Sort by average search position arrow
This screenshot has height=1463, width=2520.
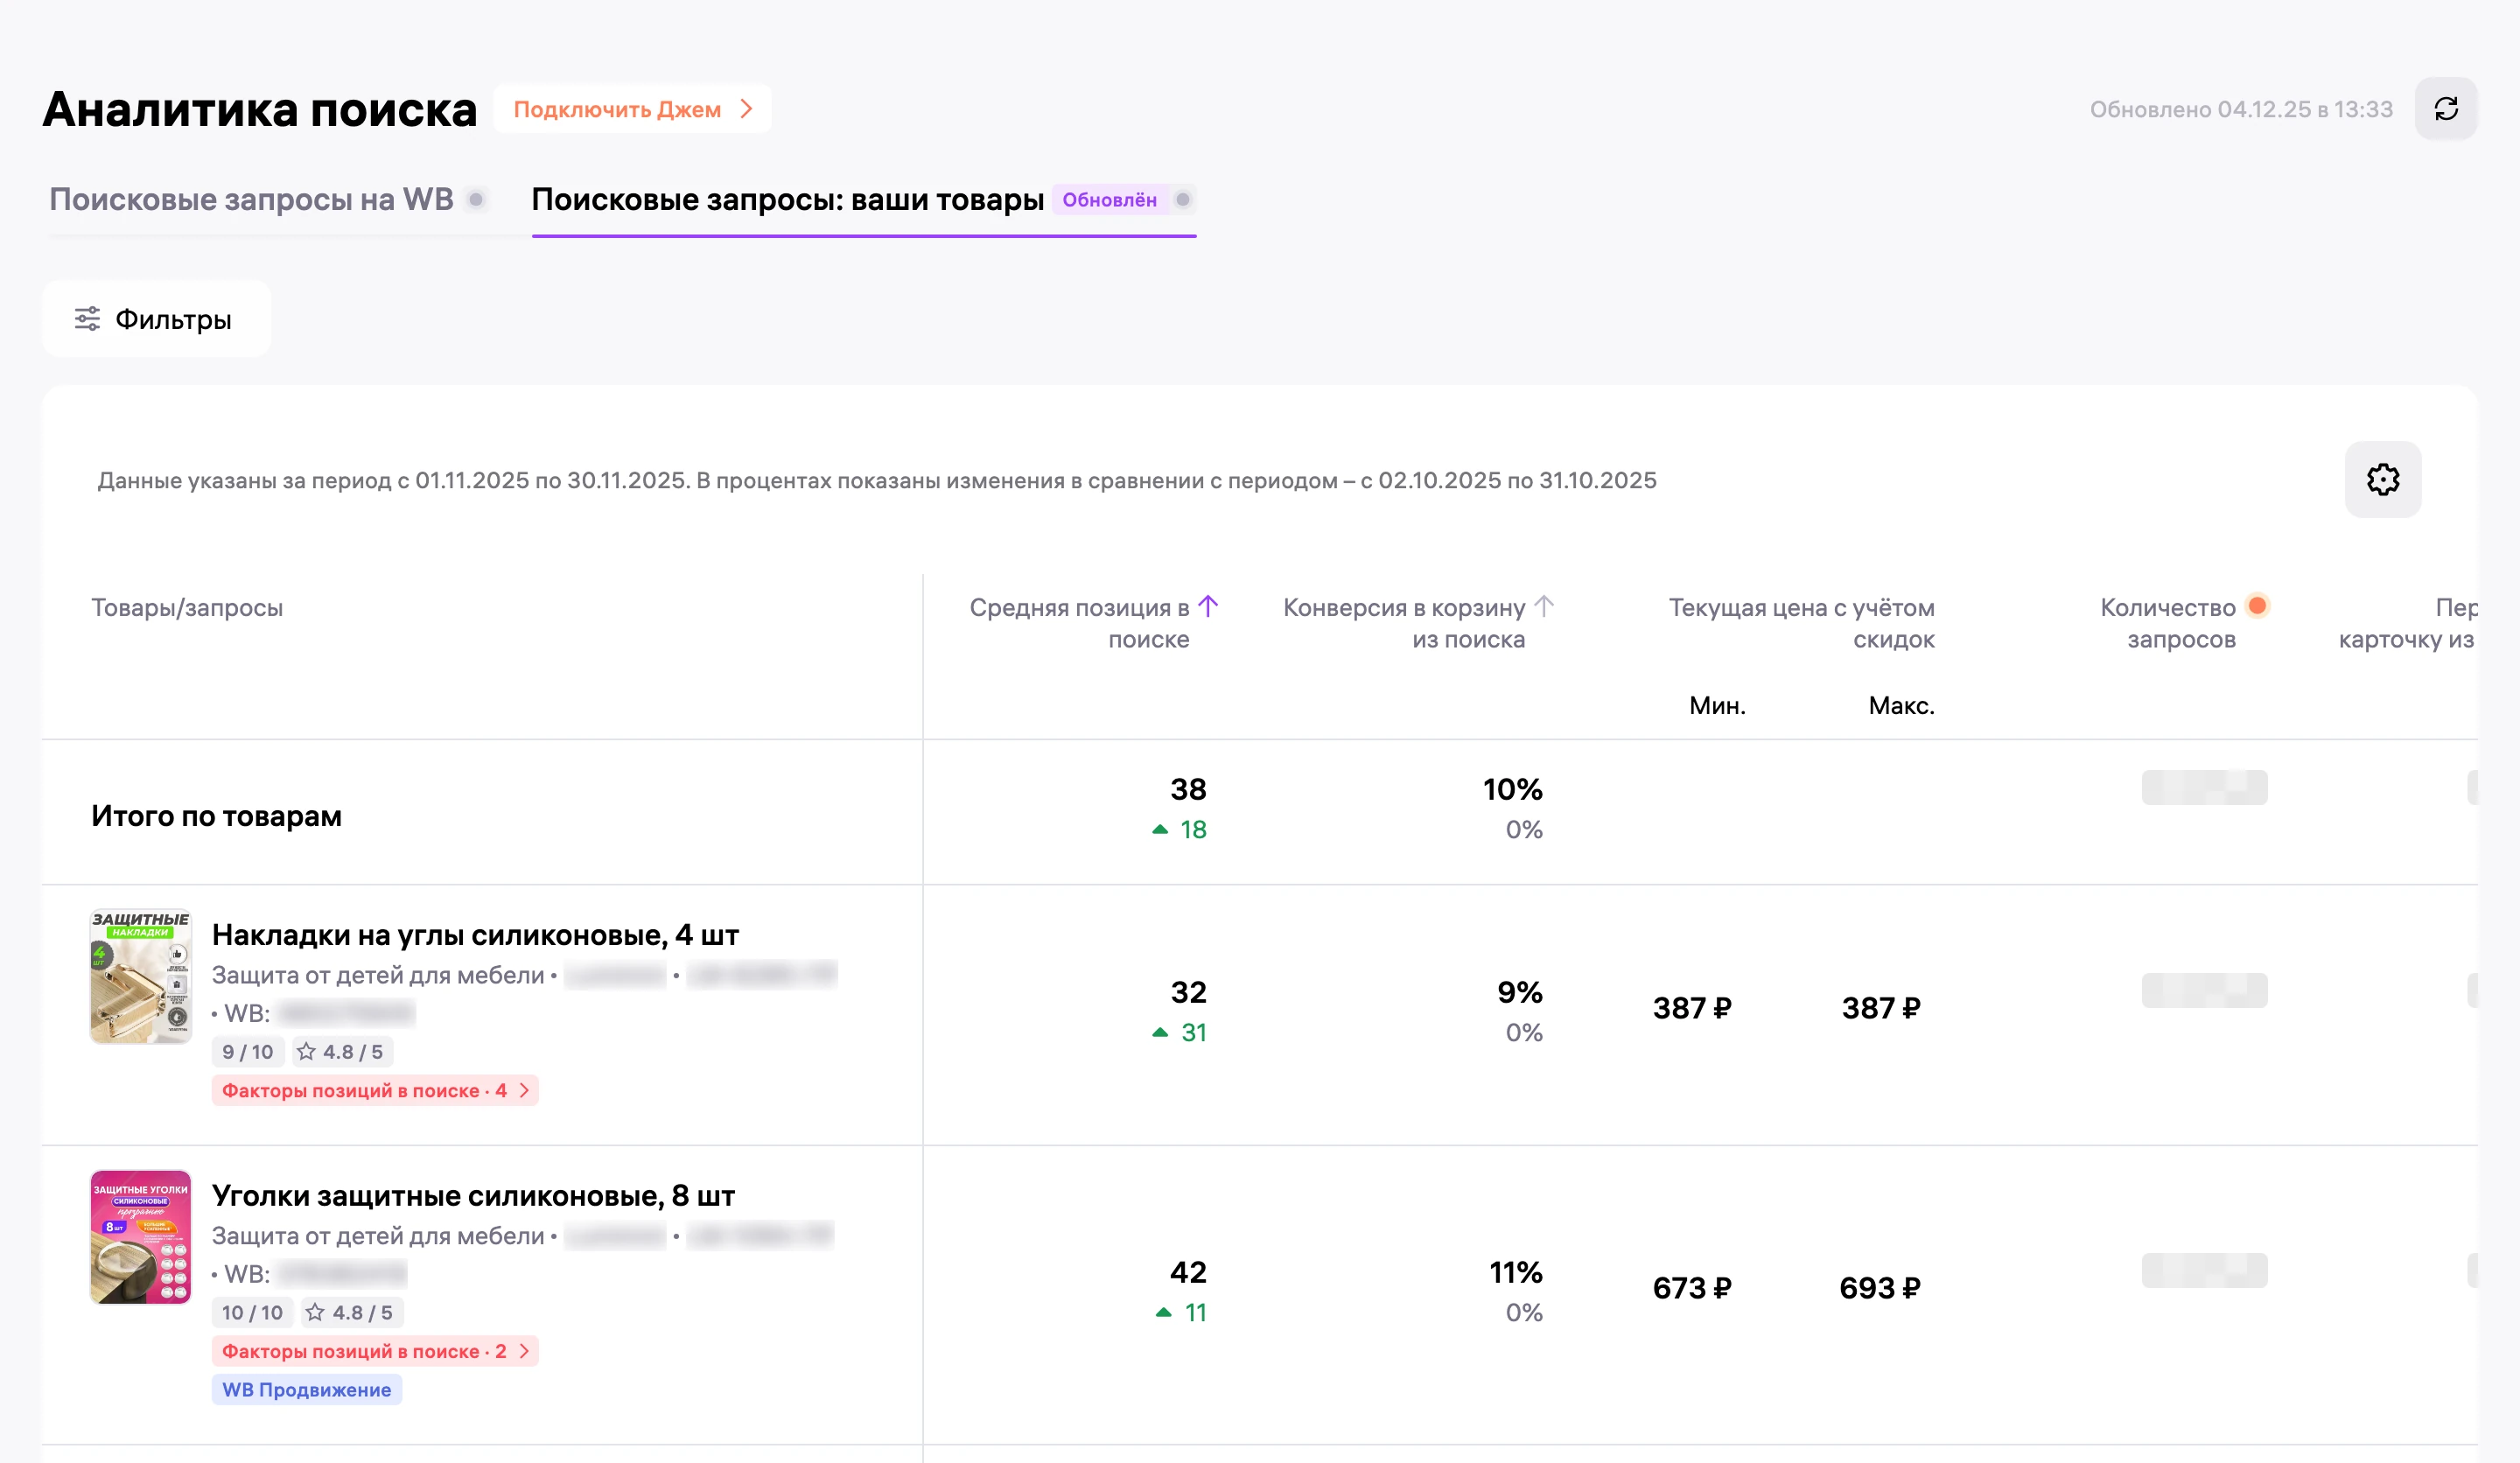click(1208, 606)
